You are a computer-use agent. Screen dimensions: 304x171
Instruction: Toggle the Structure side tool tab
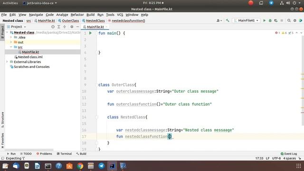pos(2,119)
